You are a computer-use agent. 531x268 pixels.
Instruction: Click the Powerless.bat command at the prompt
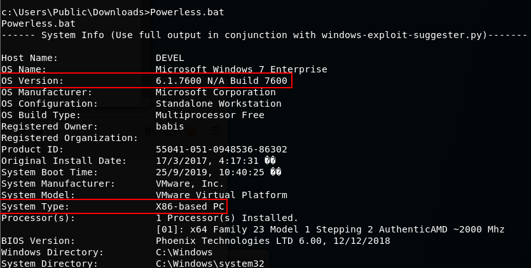[187, 13]
